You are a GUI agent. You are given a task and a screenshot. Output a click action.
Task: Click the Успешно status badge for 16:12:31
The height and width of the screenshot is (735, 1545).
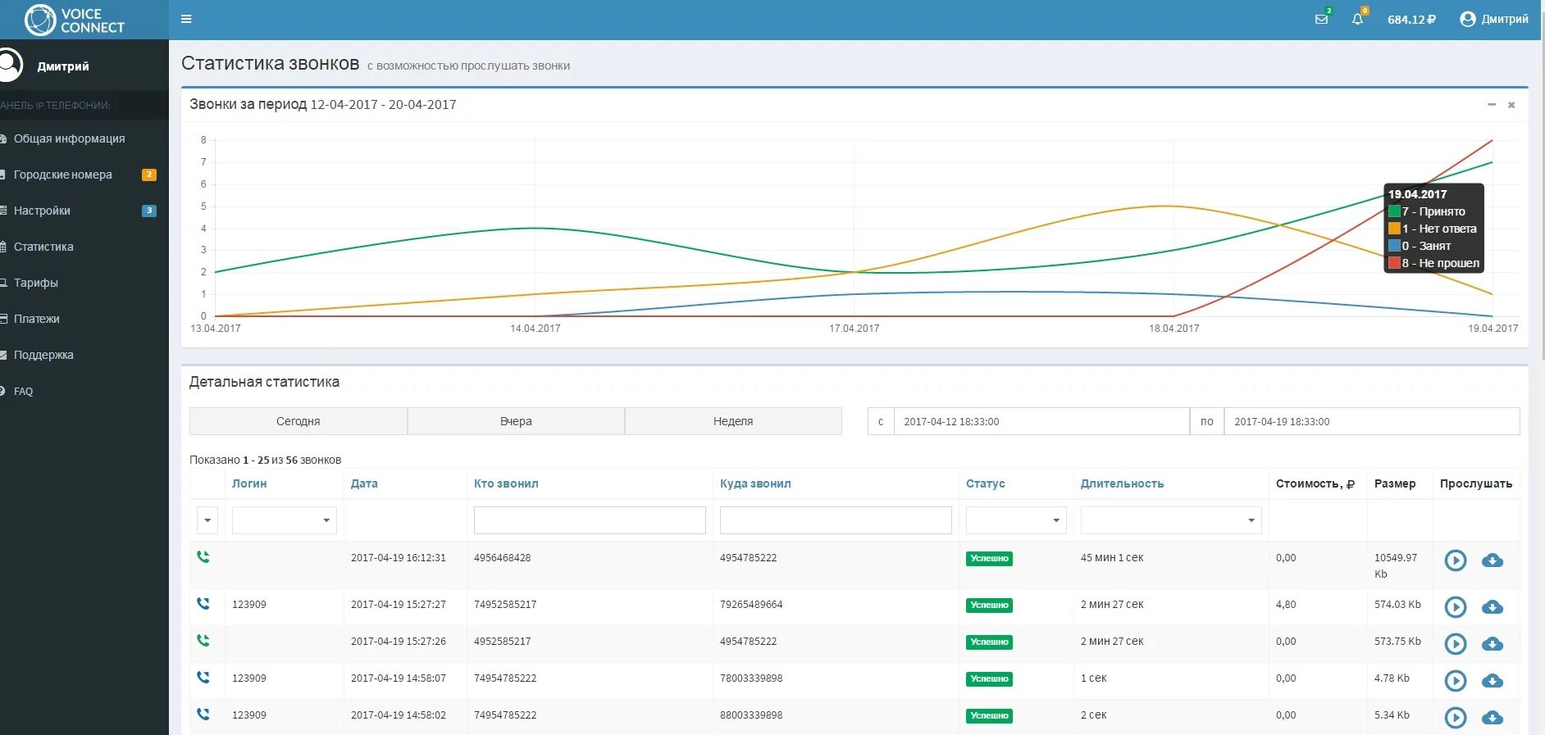point(989,559)
